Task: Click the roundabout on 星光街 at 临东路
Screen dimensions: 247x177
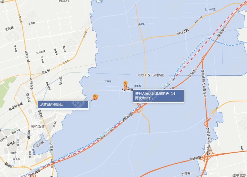Action: point(60,65)
